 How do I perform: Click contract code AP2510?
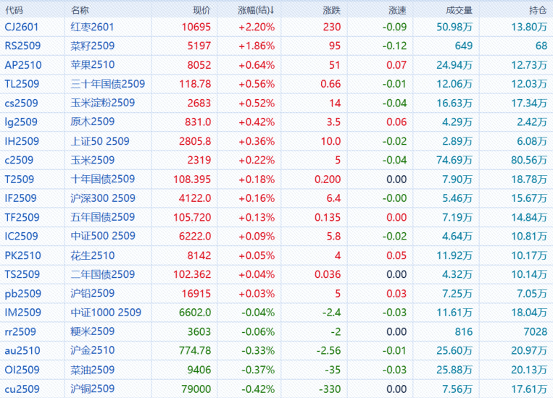pos(22,64)
